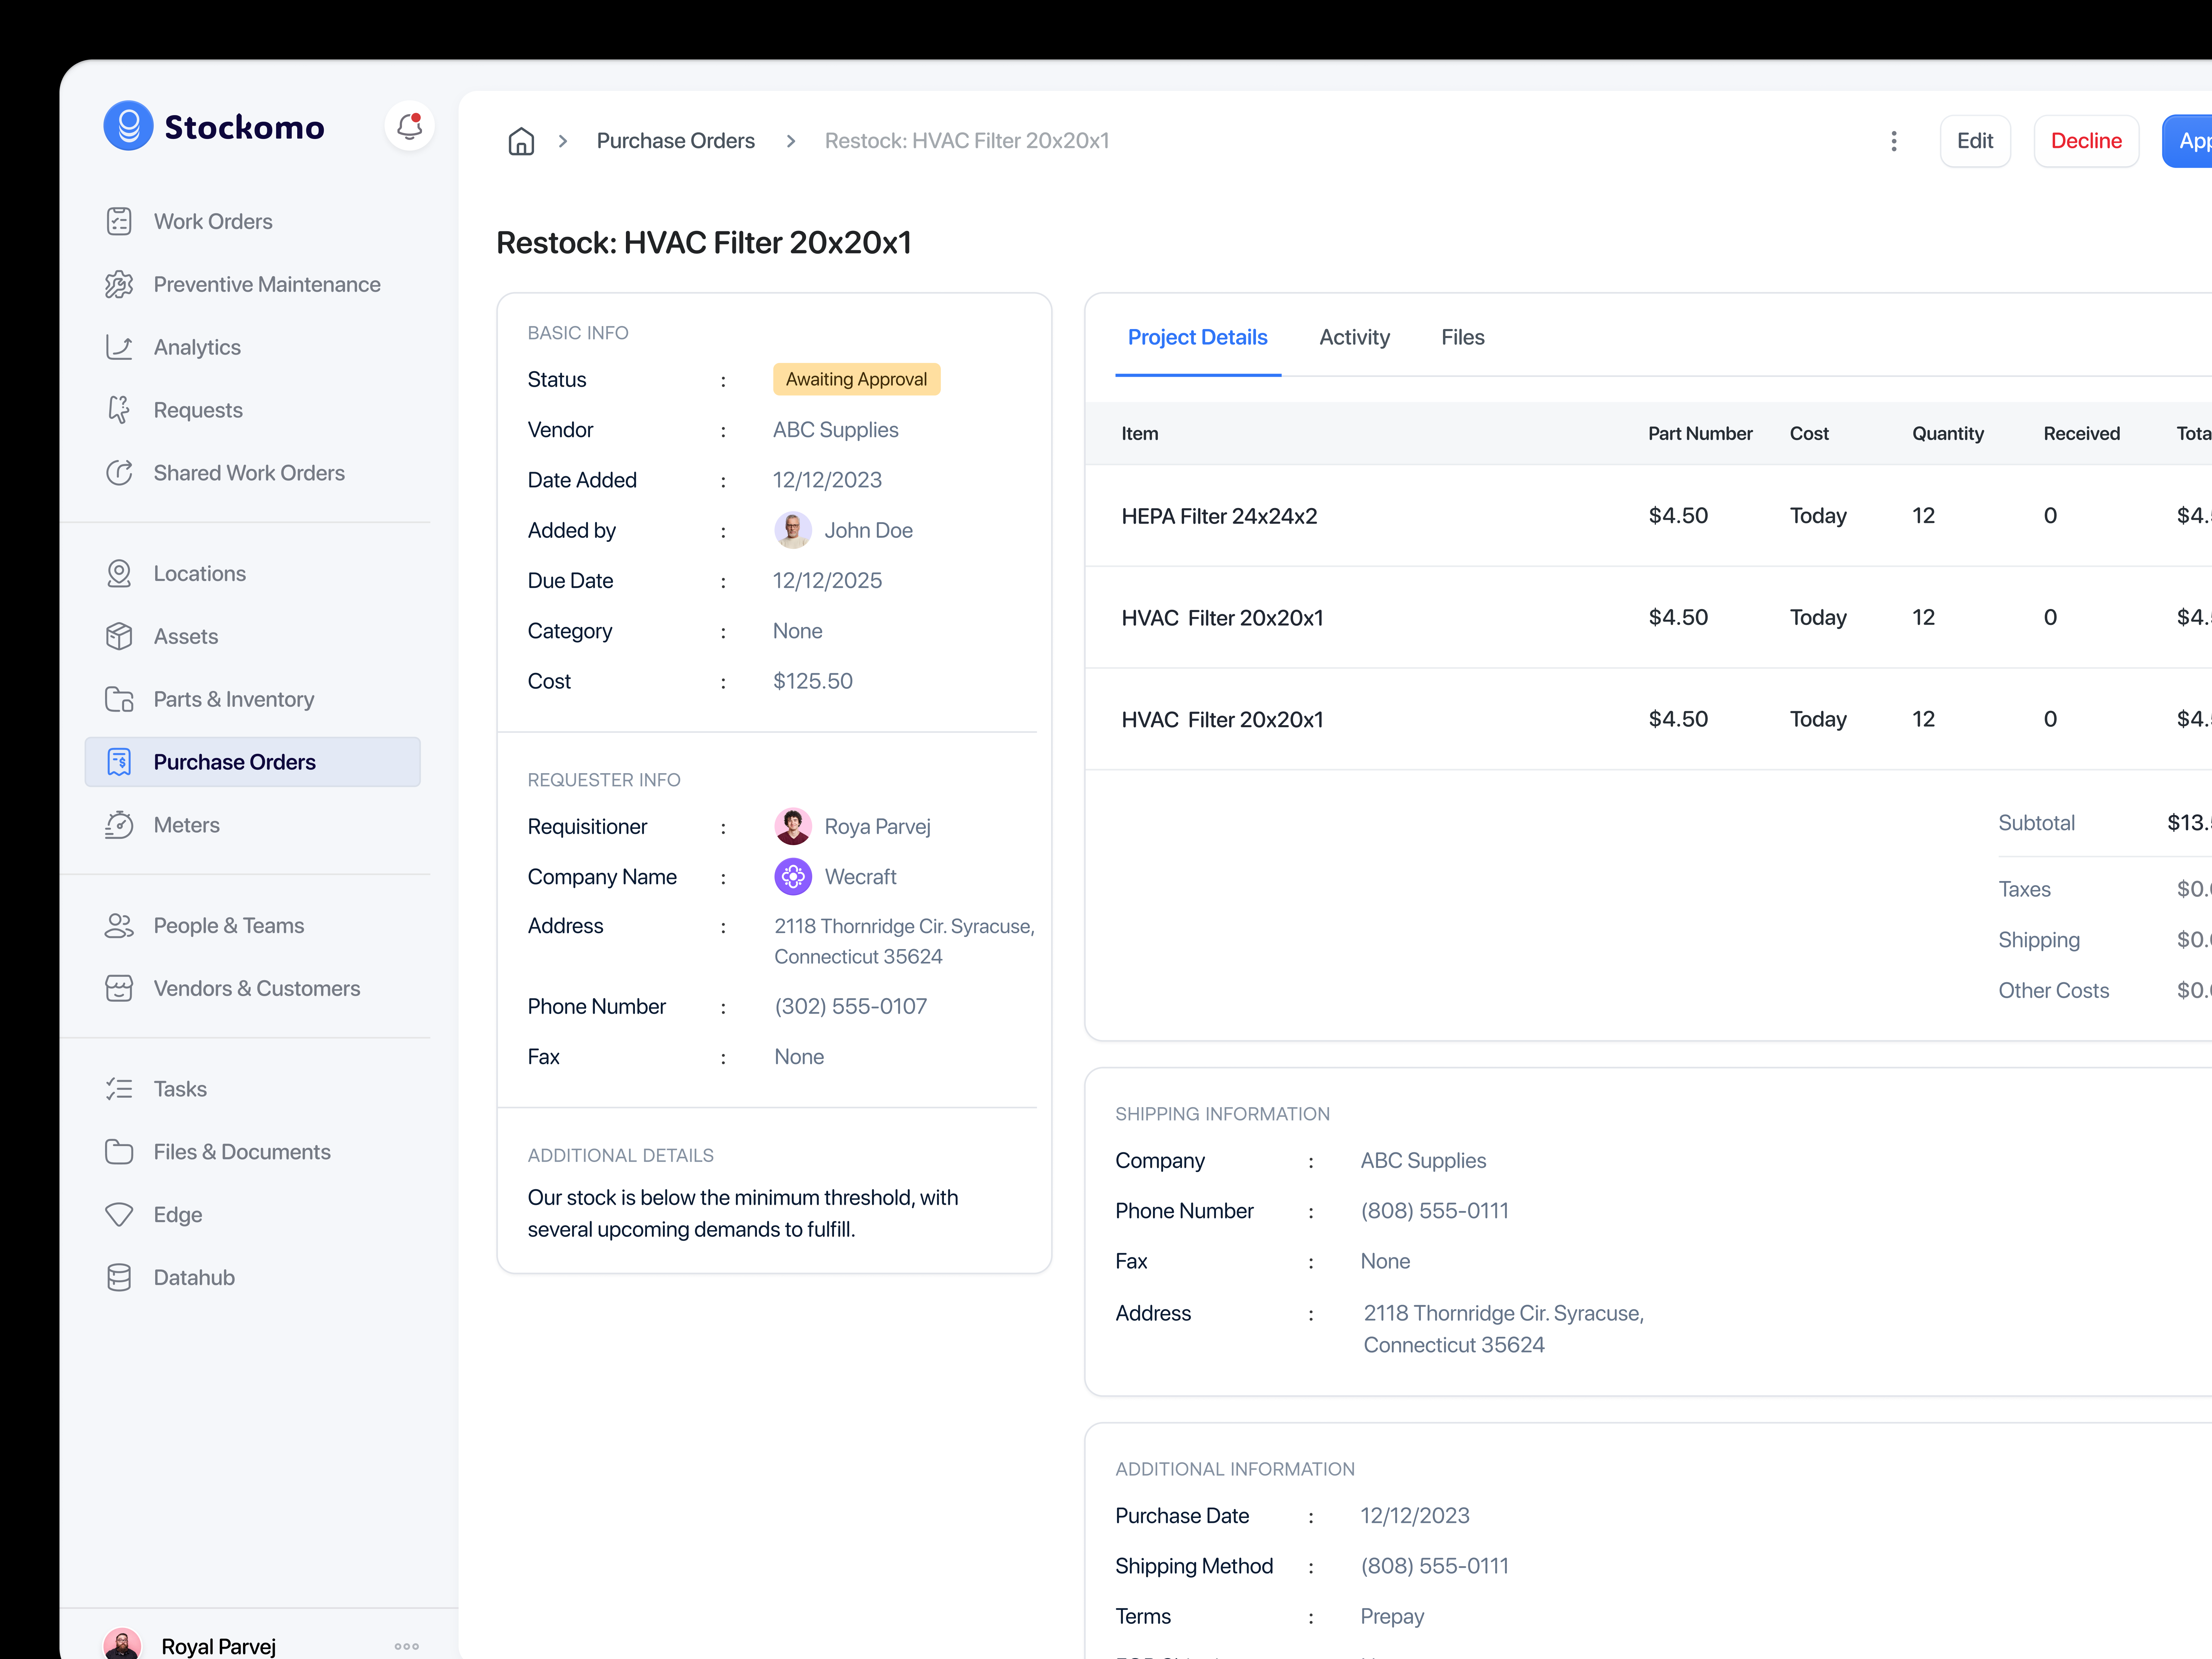Select HEPA Filter 24x24x2 row
2212x1659 pixels.
(1219, 516)
